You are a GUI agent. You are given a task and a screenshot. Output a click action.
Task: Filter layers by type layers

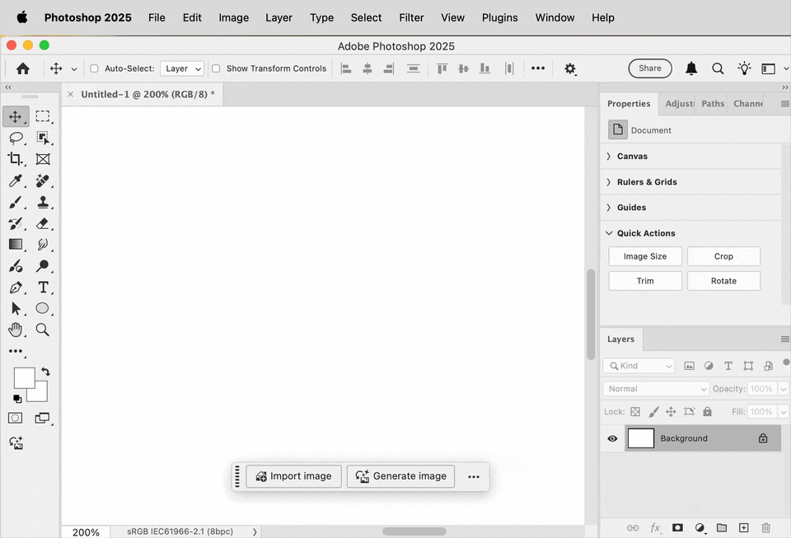[x=728, y=366]
